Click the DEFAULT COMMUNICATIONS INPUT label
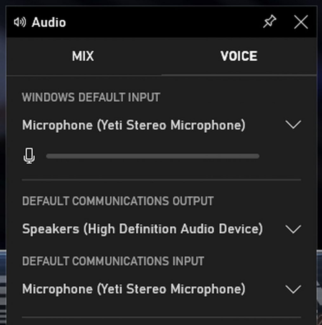The width and height of the screenshot is (322, 325). 113,261
